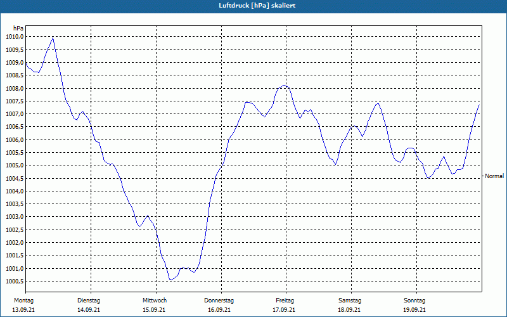
Task: Click the date 19.09.21
Action: point(414,310)
